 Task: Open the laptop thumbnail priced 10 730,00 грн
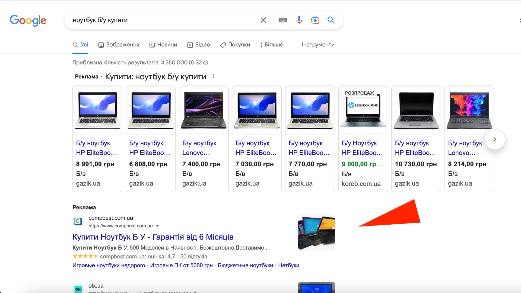[417, 110]
